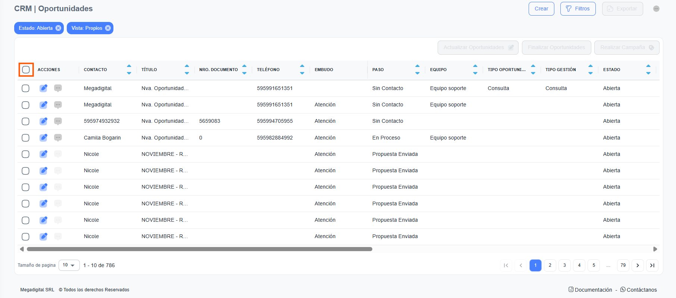Check the box for Camila Bogarin row
The width and height of the screenshot is (676, 298).
click(x=25, y=138)
